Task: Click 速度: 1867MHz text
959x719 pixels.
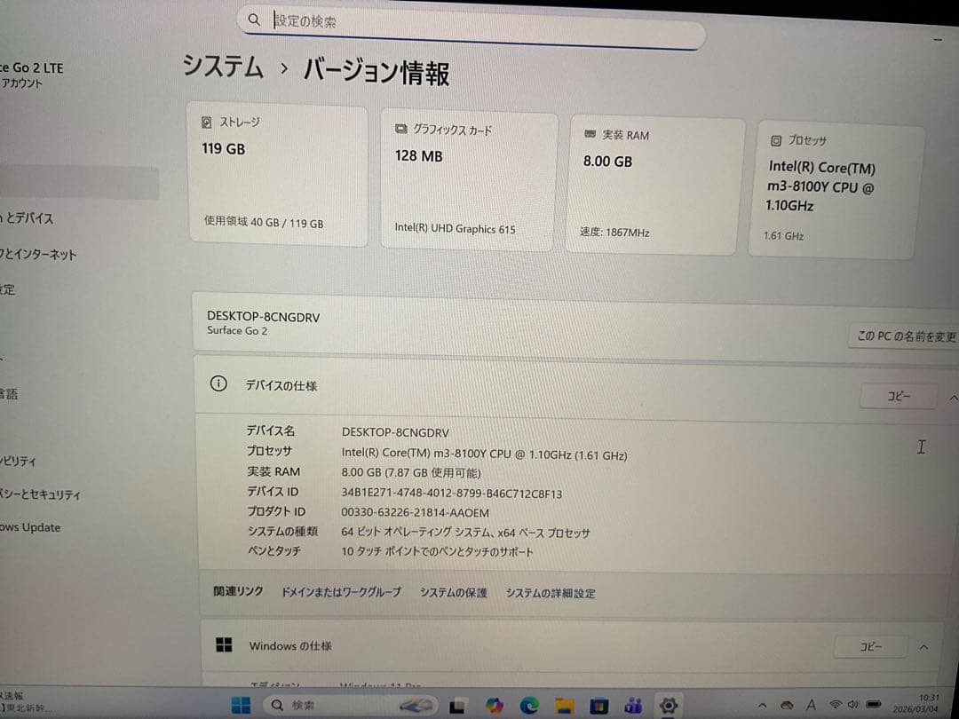Action: 614,233
